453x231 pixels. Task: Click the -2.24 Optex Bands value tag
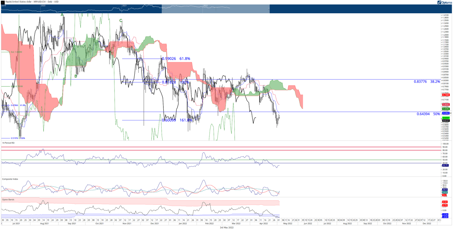(445, 214)
